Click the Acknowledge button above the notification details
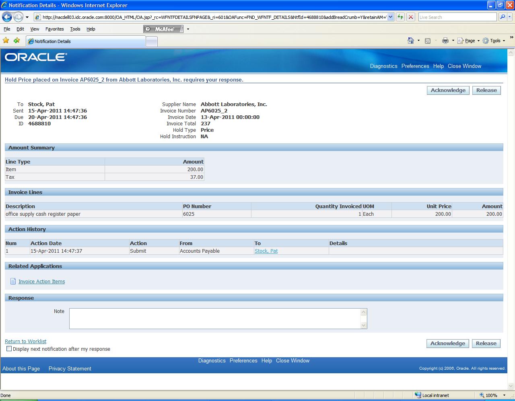The image size is (515, 401). (x=448, y=90)
